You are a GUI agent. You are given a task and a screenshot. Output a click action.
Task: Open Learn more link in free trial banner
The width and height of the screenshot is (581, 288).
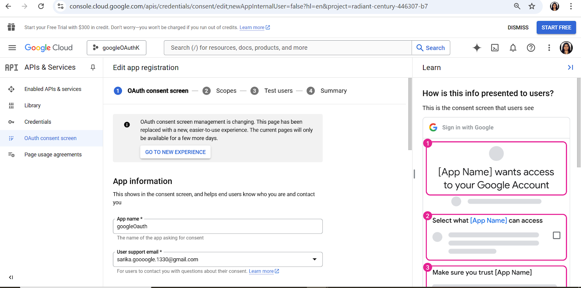click(255, 28)
